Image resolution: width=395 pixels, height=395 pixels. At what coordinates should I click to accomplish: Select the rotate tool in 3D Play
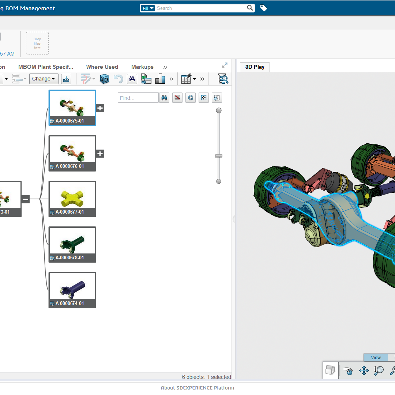coord(348,371)
